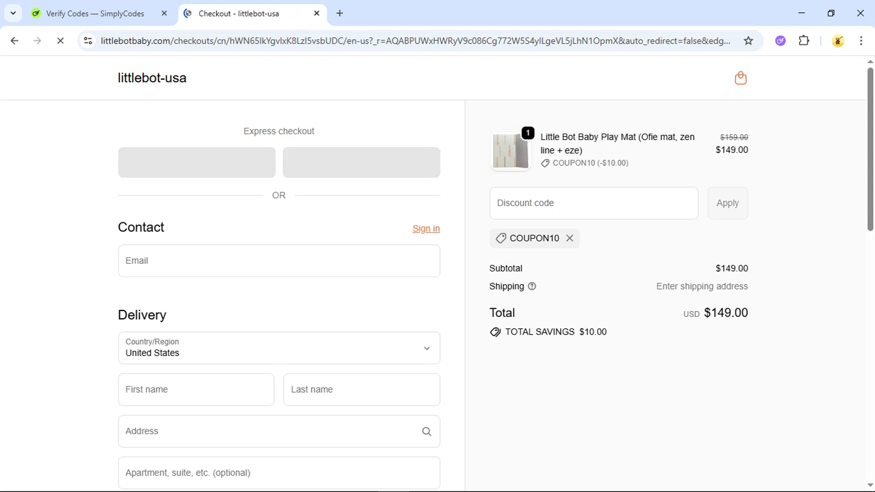This screenshot has height=492, width=875.
Task: Focus the Discount code field
Action: [x=594, y=203]
